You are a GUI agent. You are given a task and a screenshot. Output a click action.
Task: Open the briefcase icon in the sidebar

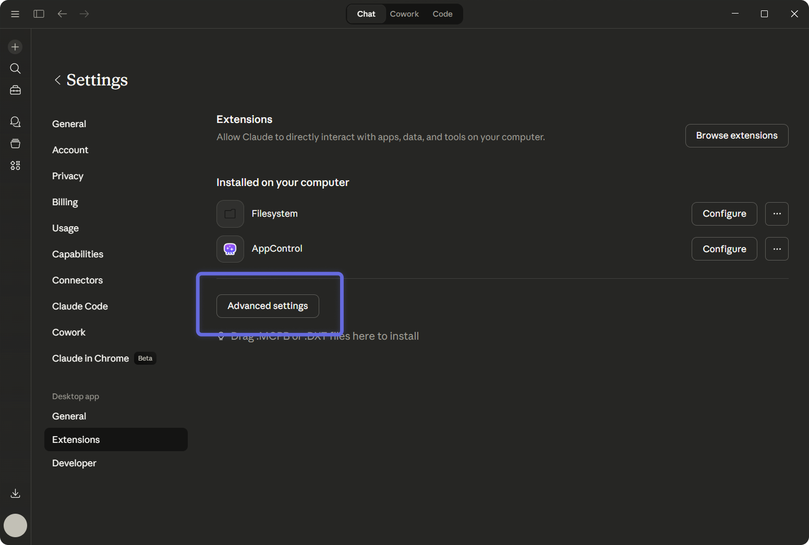[15, 90]
